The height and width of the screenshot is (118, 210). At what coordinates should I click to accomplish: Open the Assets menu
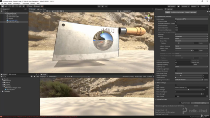coord(10,4)
